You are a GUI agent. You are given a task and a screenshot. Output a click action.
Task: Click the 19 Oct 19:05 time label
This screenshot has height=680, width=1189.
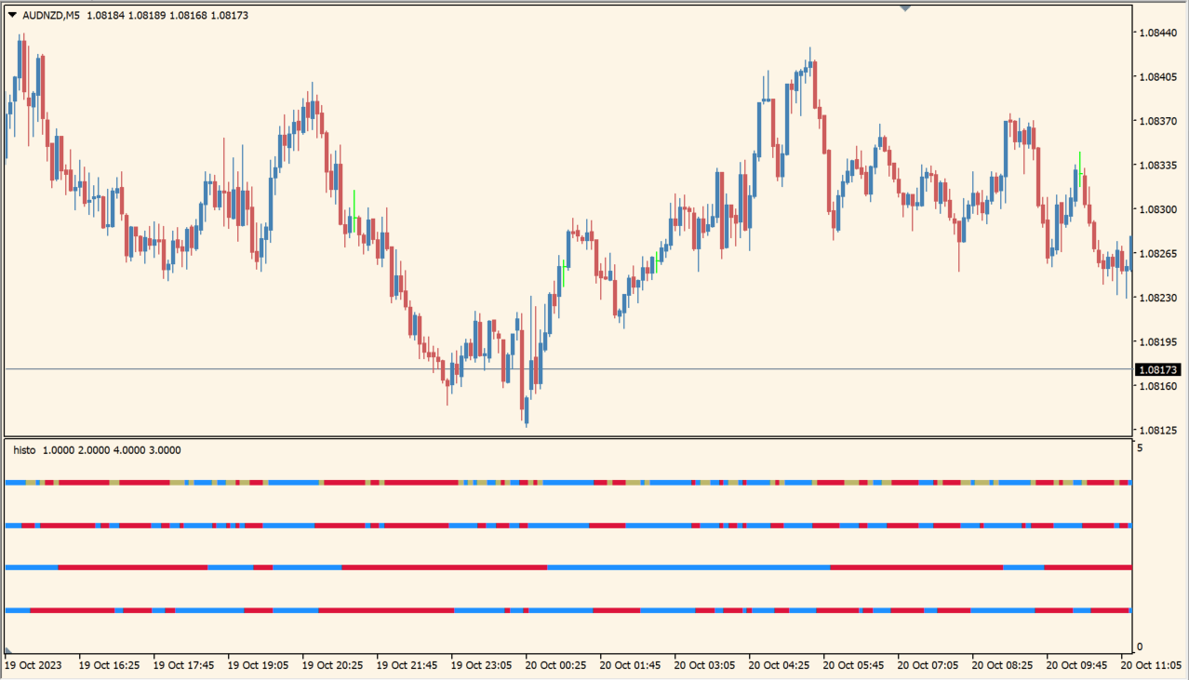pyautogui.click(x=259, y=665)
